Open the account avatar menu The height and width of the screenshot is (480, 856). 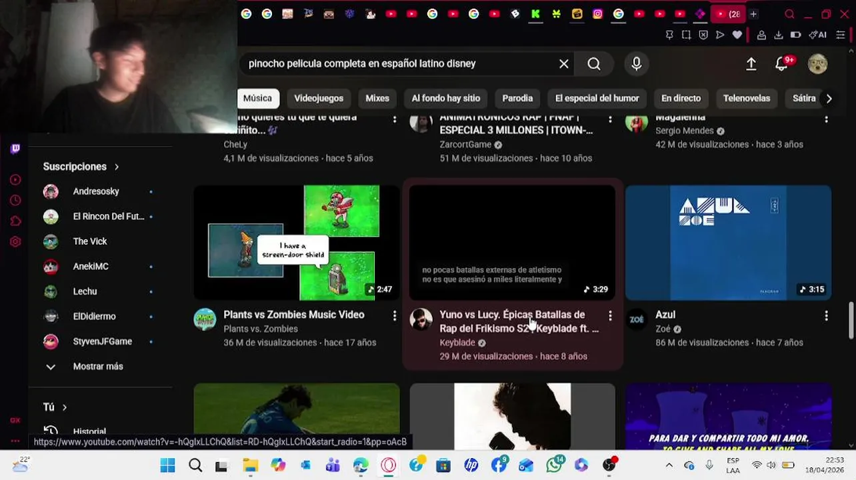[817, 63]
